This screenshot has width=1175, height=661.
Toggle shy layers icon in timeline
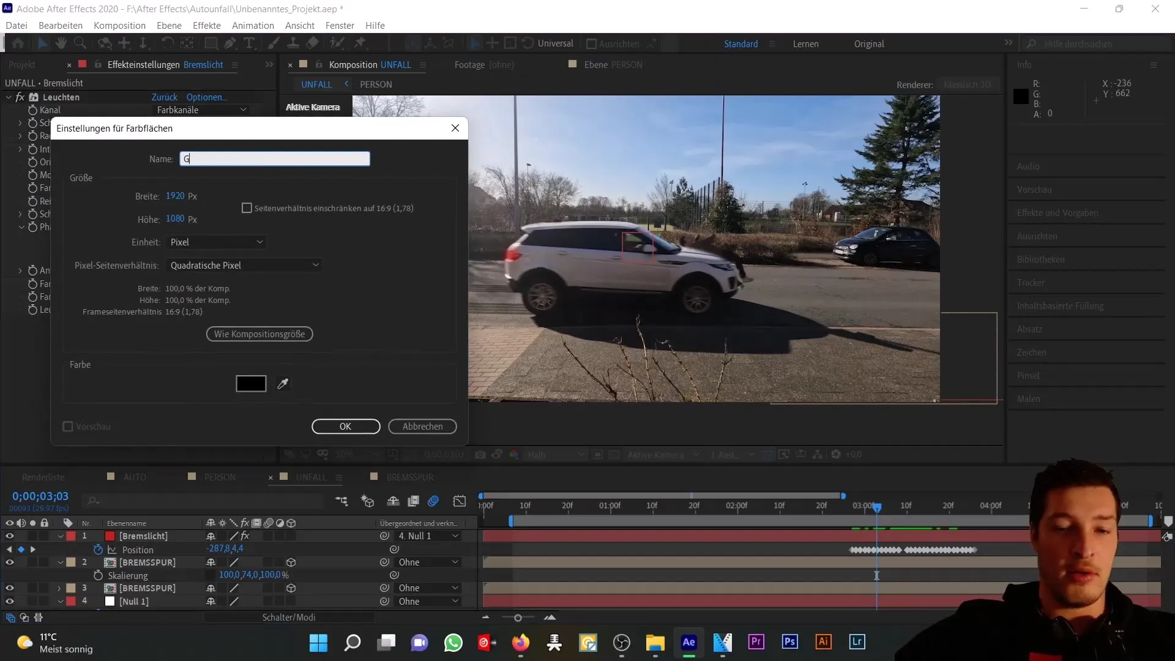pos(393,501)
